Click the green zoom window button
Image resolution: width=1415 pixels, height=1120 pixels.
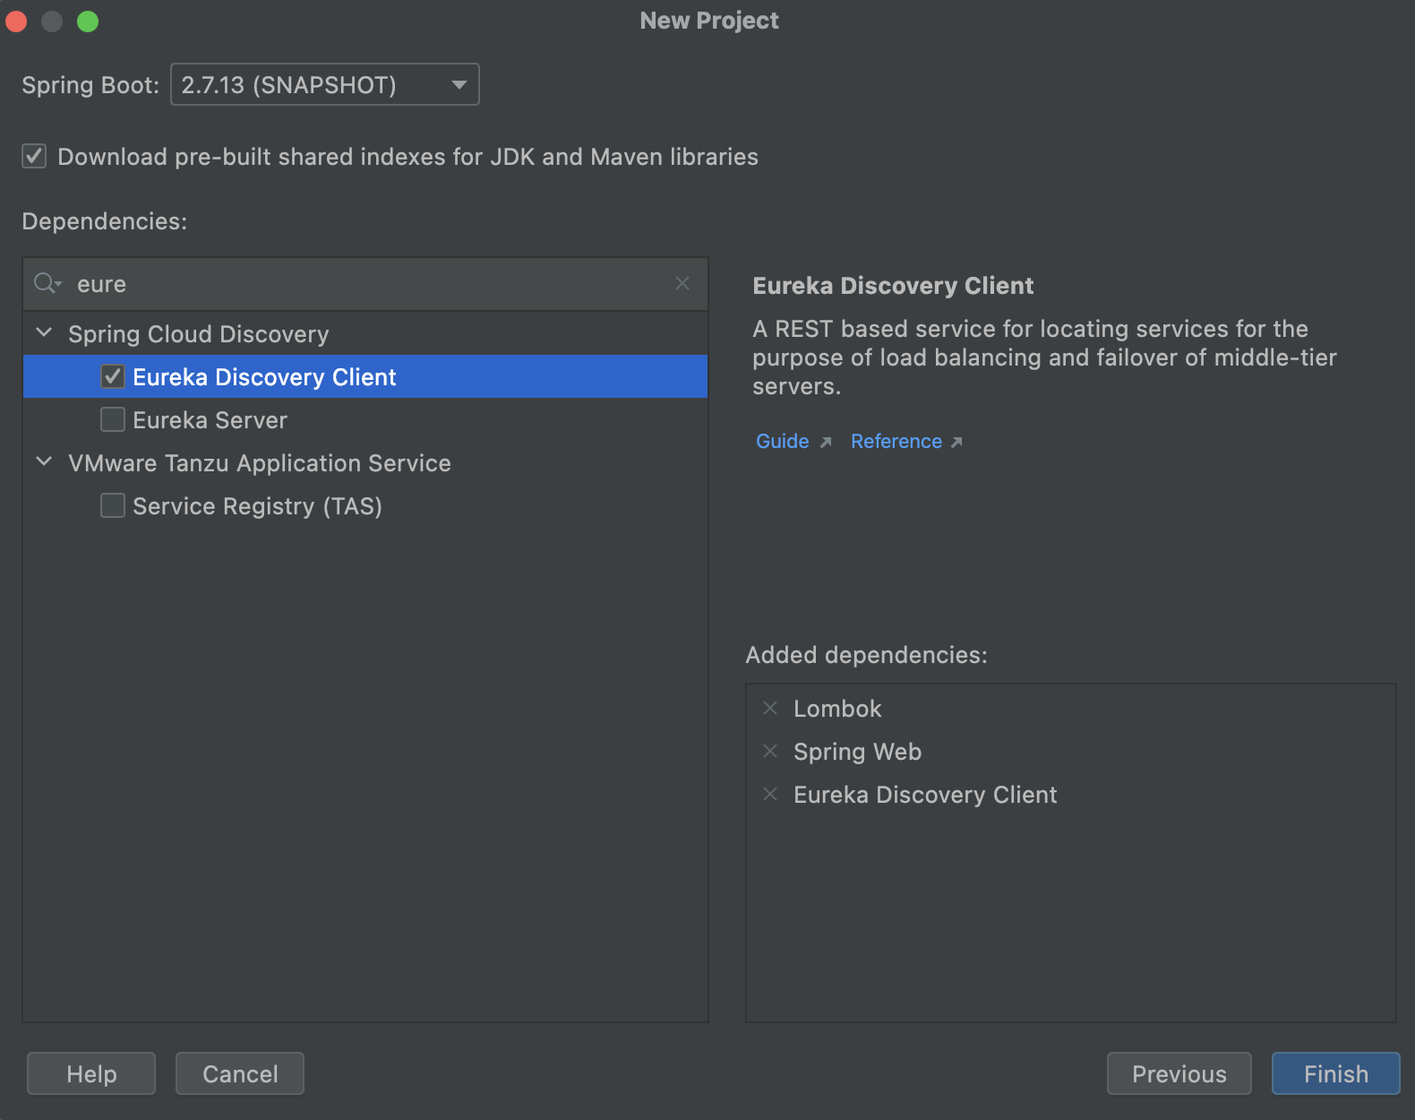pyautogui.click(x=88, y=21)
